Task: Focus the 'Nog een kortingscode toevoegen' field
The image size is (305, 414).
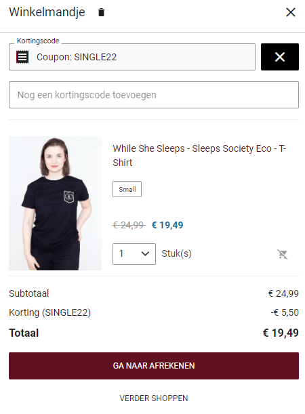Action: pos(154,95)
